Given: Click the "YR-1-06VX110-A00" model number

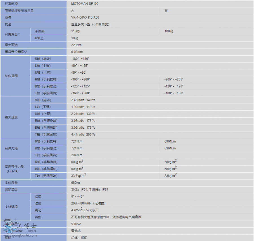Looking at the screenshot, I should tap(85, 17).
